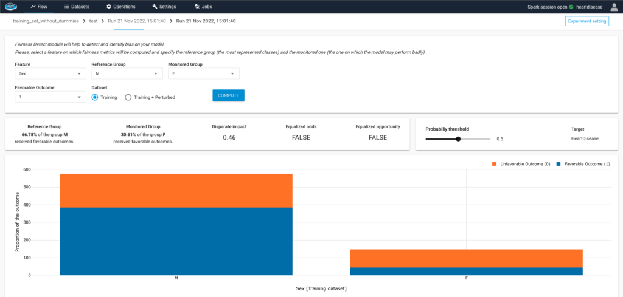Open the Reference Group dropdown showing M

click(127, 73)
